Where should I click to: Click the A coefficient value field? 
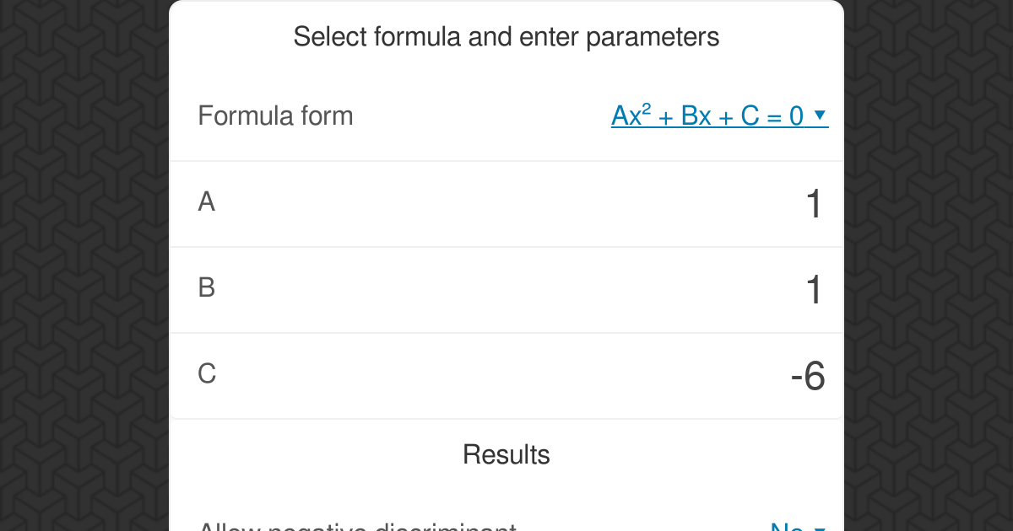click(x=812, y=205)
